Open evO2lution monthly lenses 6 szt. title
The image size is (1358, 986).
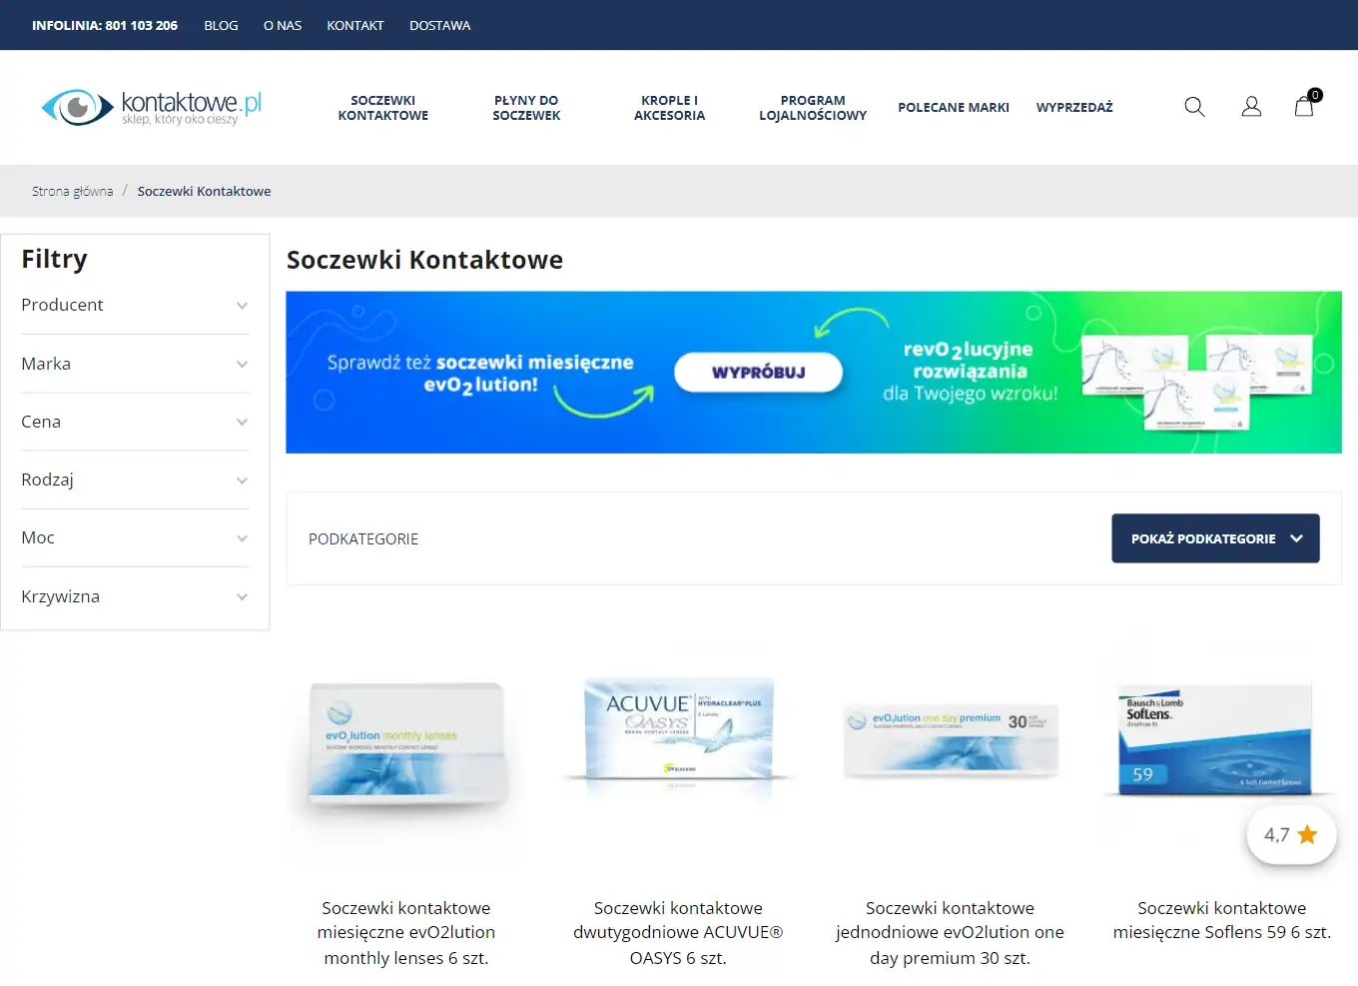coord(406,933)
